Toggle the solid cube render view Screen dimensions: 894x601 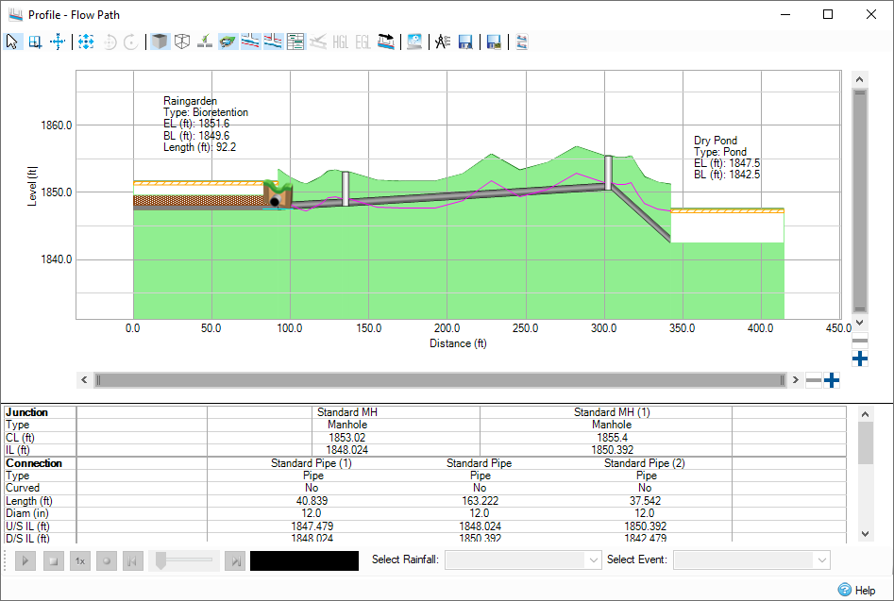click(x=160, y=42)
